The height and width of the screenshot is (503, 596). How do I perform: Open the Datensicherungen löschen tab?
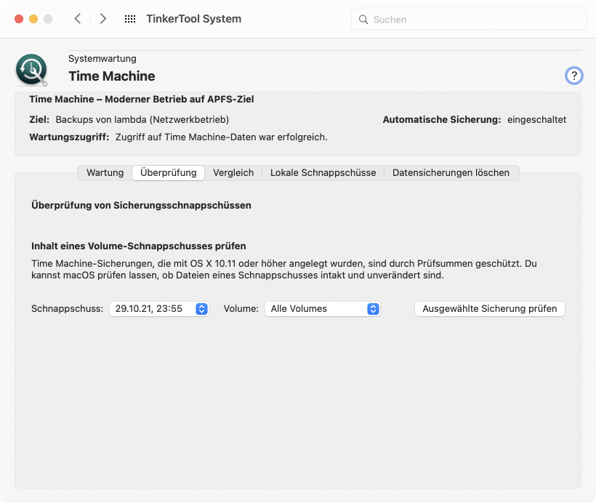tap(451, 172)
